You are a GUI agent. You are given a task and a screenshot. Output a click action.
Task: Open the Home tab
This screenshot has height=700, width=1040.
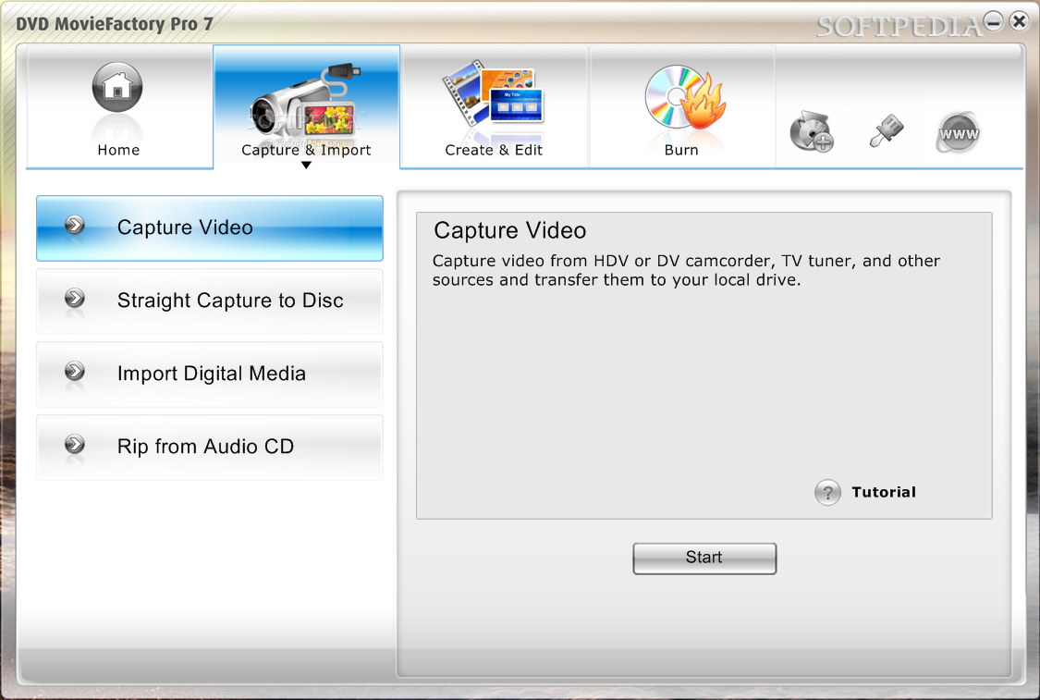pos(118,107)
